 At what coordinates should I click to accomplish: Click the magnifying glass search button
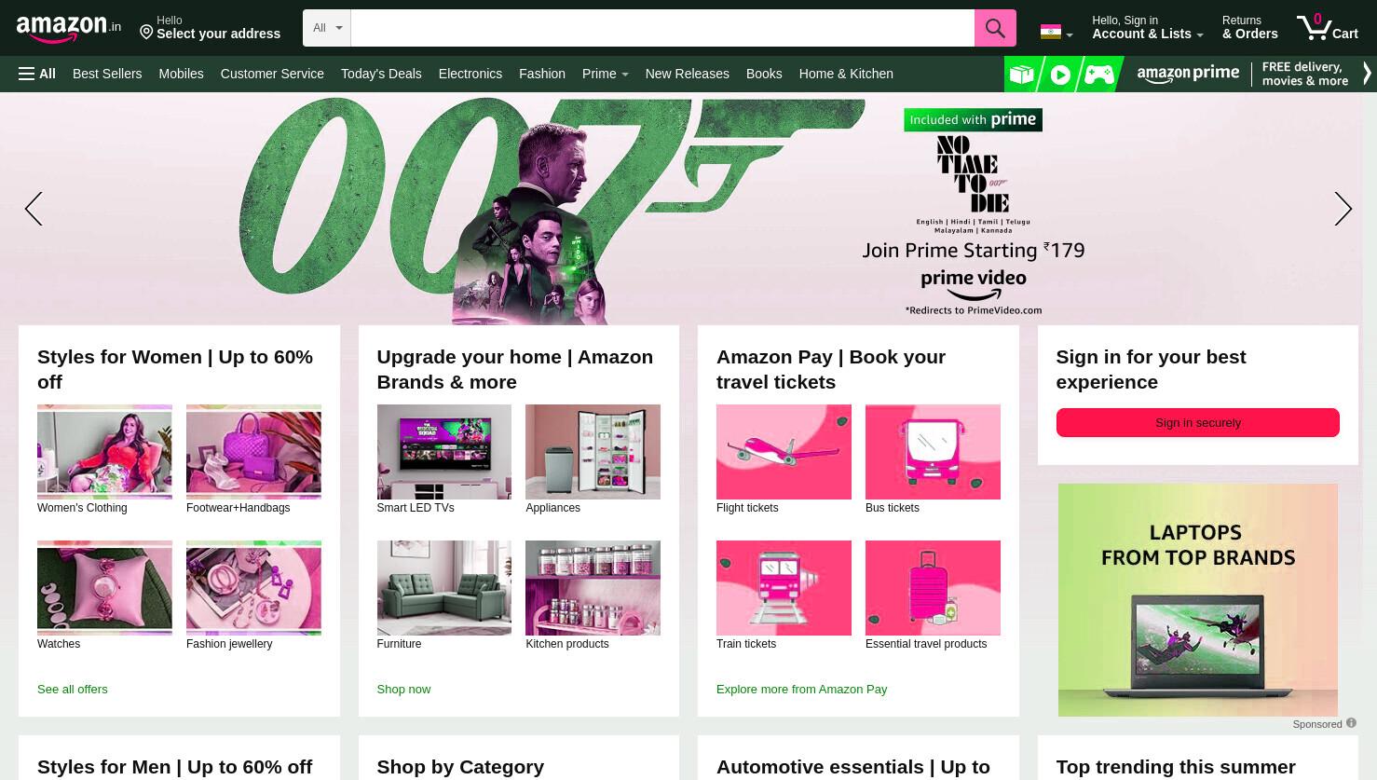(x=995, y=28)
